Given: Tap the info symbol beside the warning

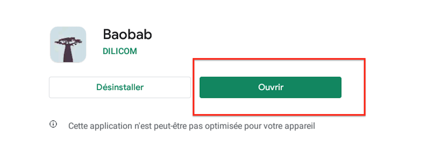Looking at the screenshot, I should point(53,124).
